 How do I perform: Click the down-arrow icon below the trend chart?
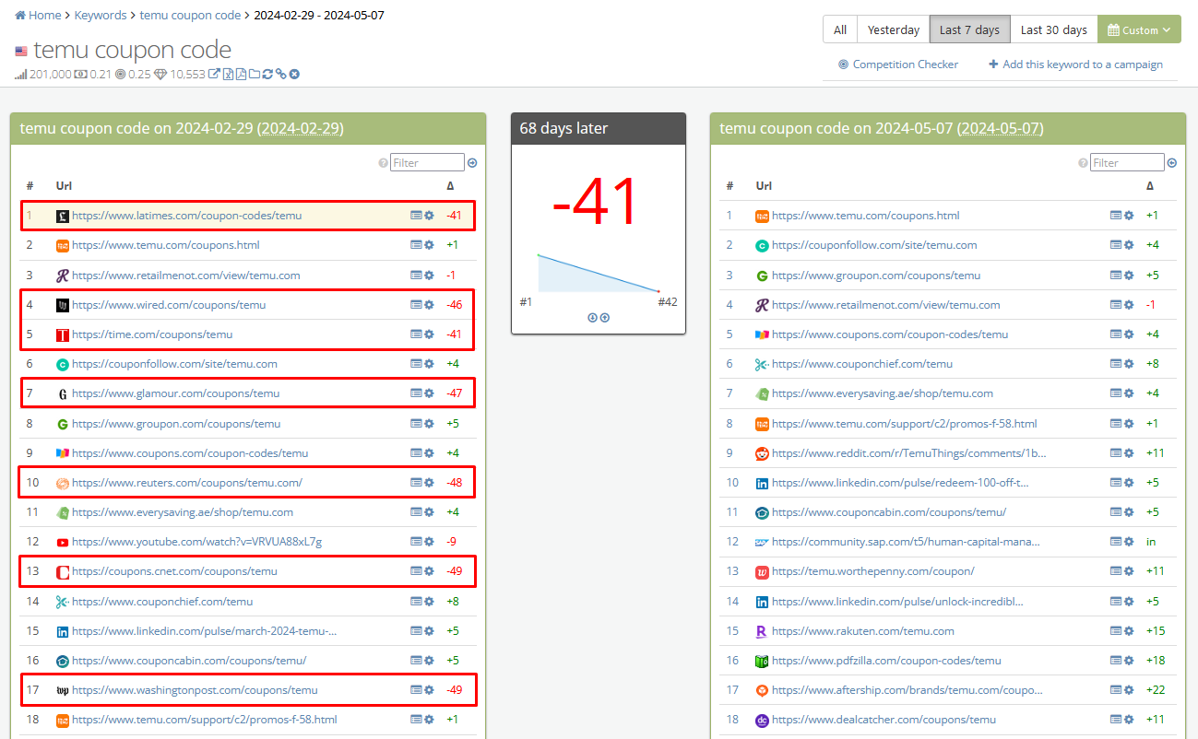tap(592, 317)
